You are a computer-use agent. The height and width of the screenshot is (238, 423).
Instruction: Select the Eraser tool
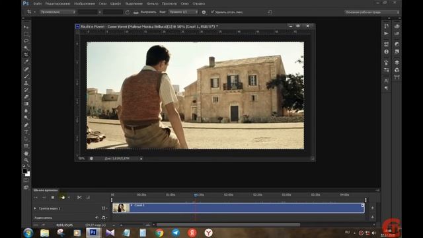coord(26,97)
